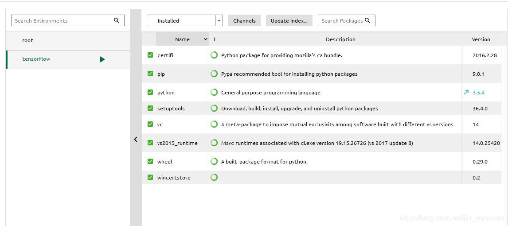Uncheck the vc package checkbox
Image resolution: width=508 pixels, height=226 pixels.
pos(150,124)
